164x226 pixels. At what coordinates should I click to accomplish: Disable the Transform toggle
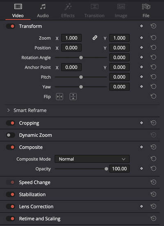click(x=11, y=26)
